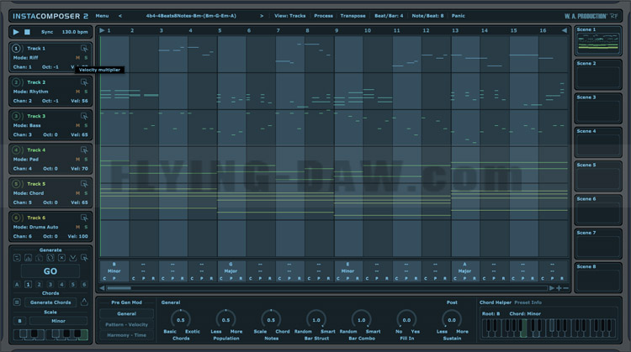Click the chords list icon left of Generate Chords
Screen dimensions: 631x352
pos(17,302)
